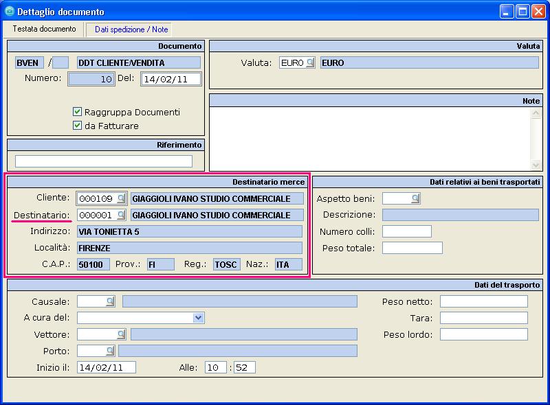Viewport: 550px width, 405px height.
Task: Click the Alle hour field showing 10
Action: [216, 367]
